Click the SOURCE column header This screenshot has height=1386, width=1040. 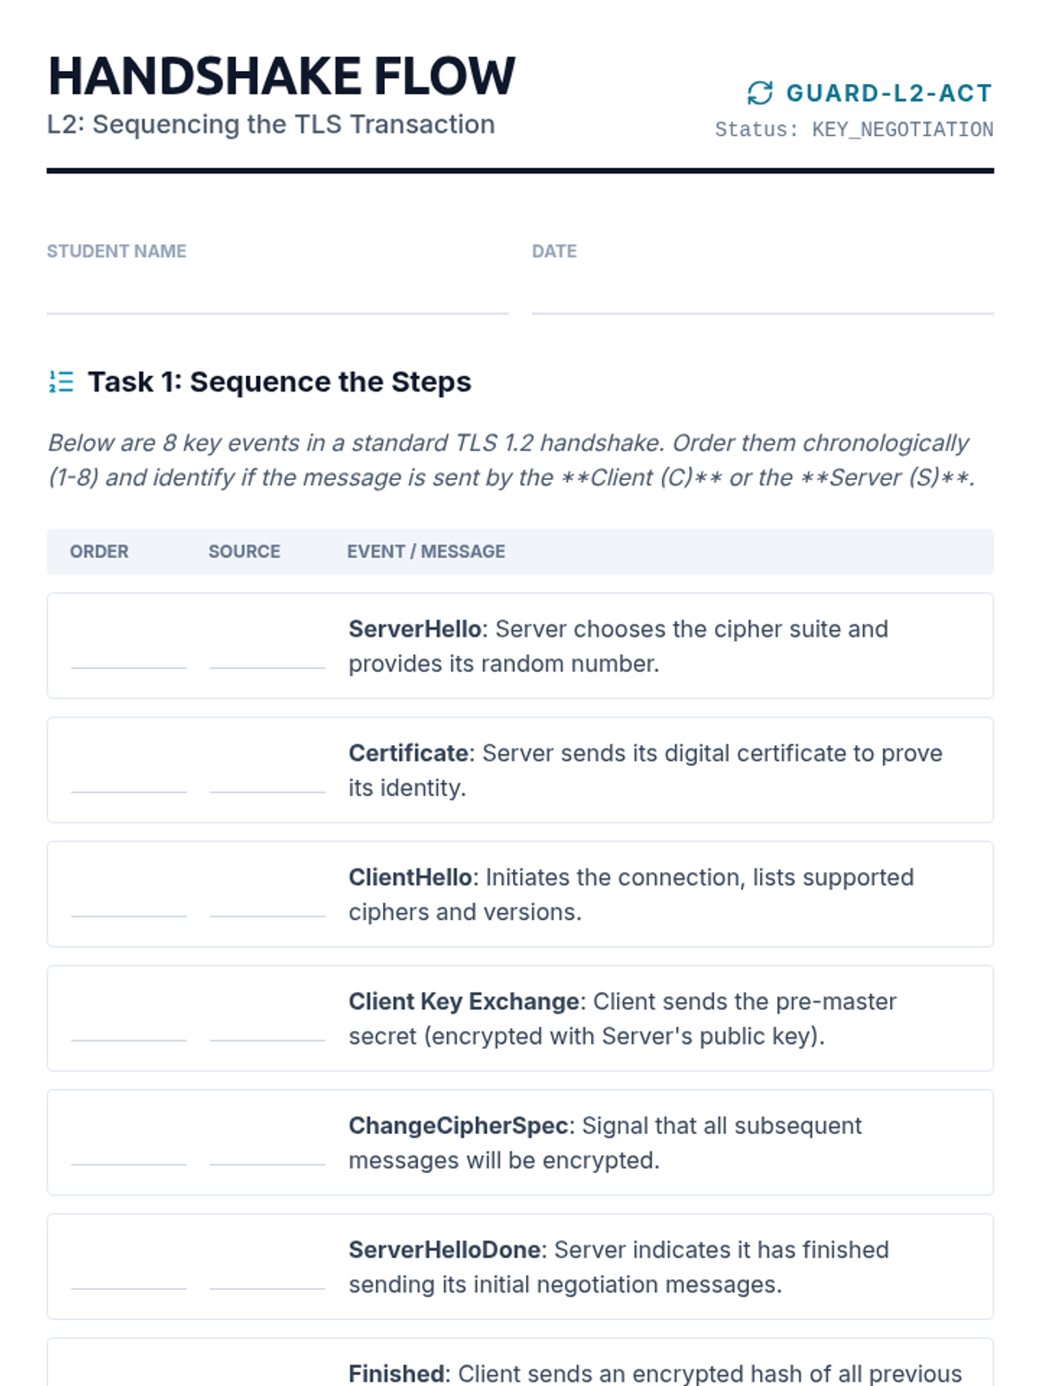pos(244,552)
